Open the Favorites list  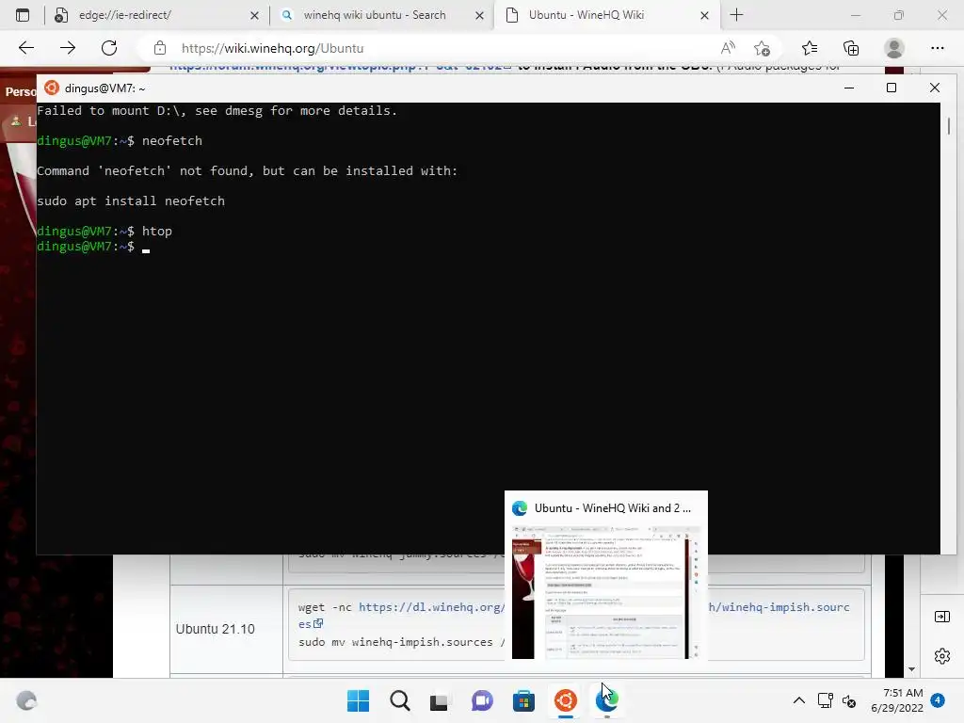tap(810, 48)
